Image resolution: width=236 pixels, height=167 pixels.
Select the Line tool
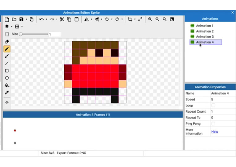(x=7, y=63)
